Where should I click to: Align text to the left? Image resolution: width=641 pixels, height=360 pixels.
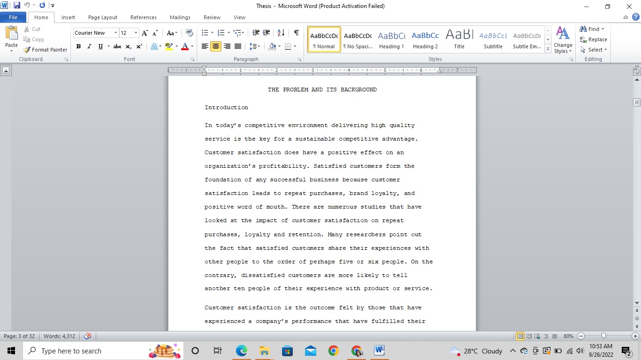(205, 46)
